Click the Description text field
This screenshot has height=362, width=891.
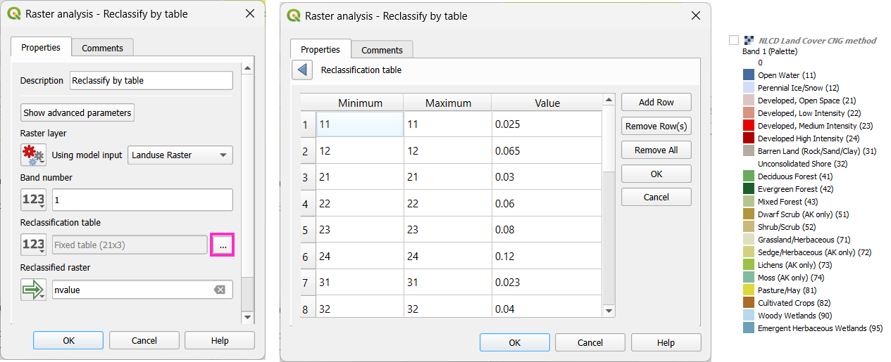tap(151, 81)
